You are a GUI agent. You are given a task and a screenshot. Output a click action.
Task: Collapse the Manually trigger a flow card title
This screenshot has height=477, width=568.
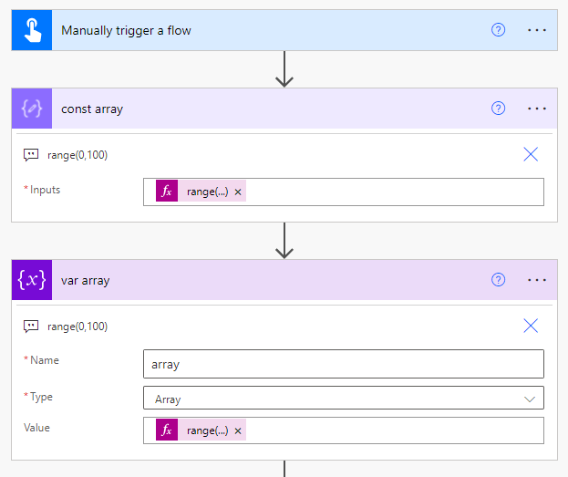pos(126,30)
